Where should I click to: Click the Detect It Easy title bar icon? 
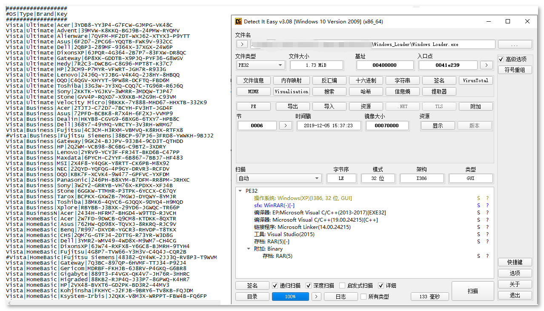click(x=238, y=21)
